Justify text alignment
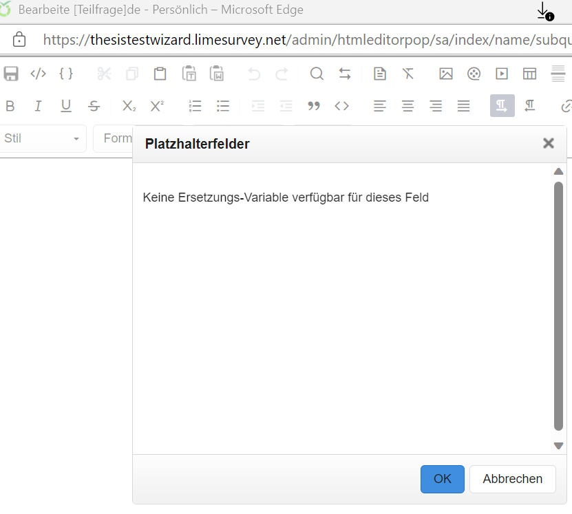Viewport: 572px width, 514px height. click(464, 106)
